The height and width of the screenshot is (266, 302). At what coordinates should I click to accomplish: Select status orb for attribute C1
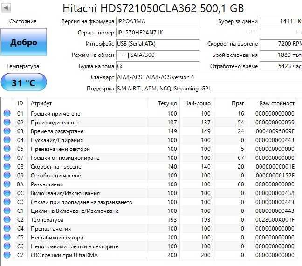click(x=7, y=211)
